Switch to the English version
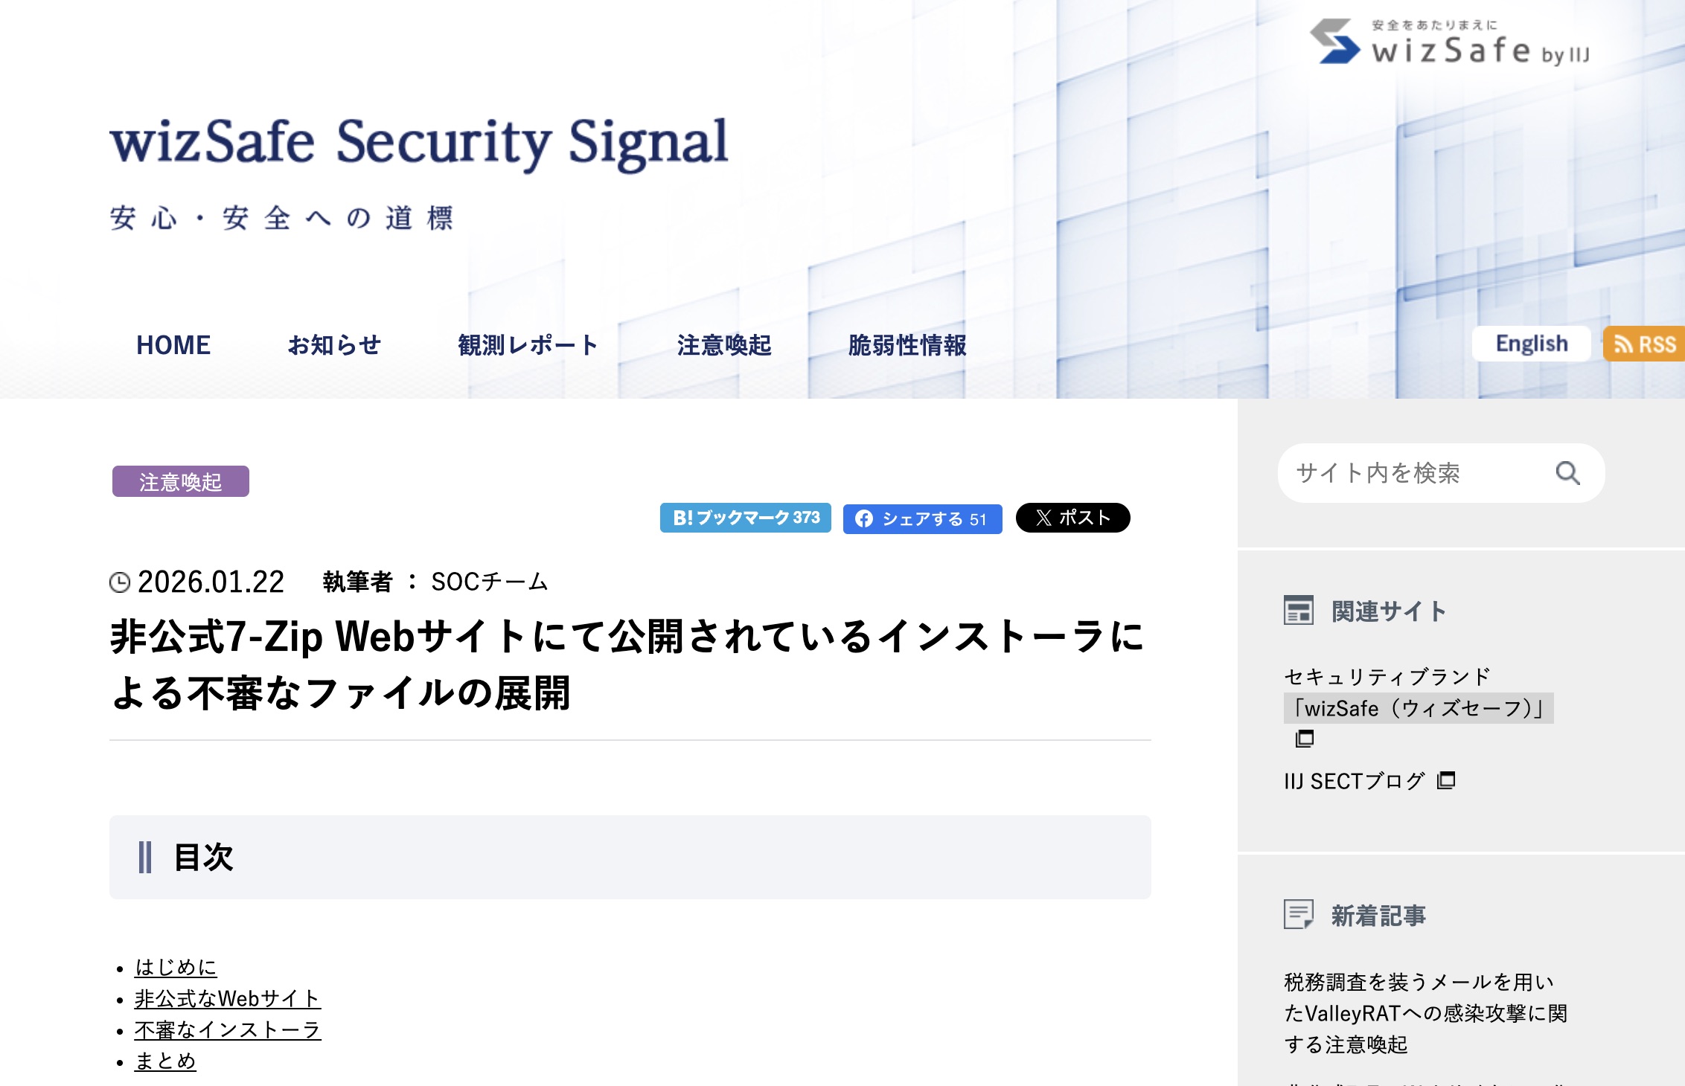1685x1086 pixels. [1531, 343]
